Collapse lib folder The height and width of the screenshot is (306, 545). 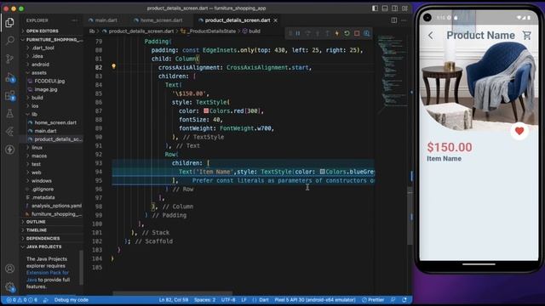click(34, 114)
